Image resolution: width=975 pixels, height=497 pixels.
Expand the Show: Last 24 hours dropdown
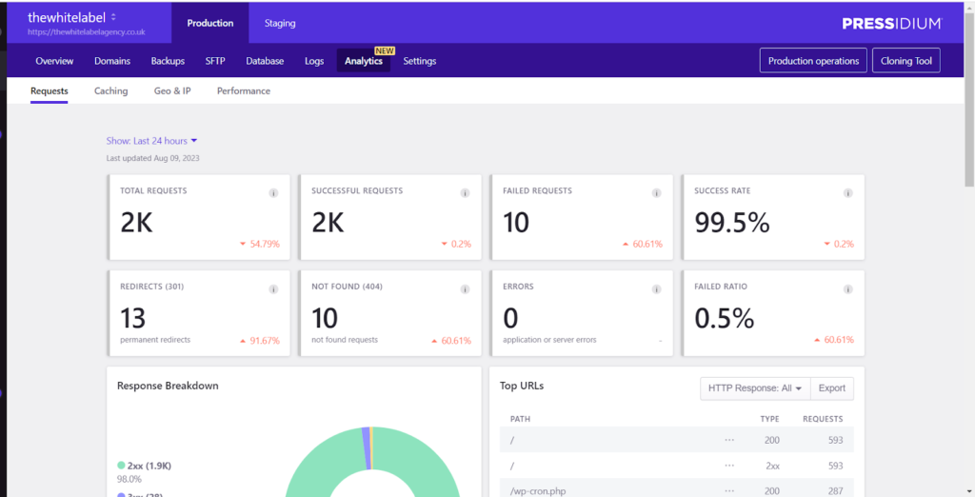point(151,141)
